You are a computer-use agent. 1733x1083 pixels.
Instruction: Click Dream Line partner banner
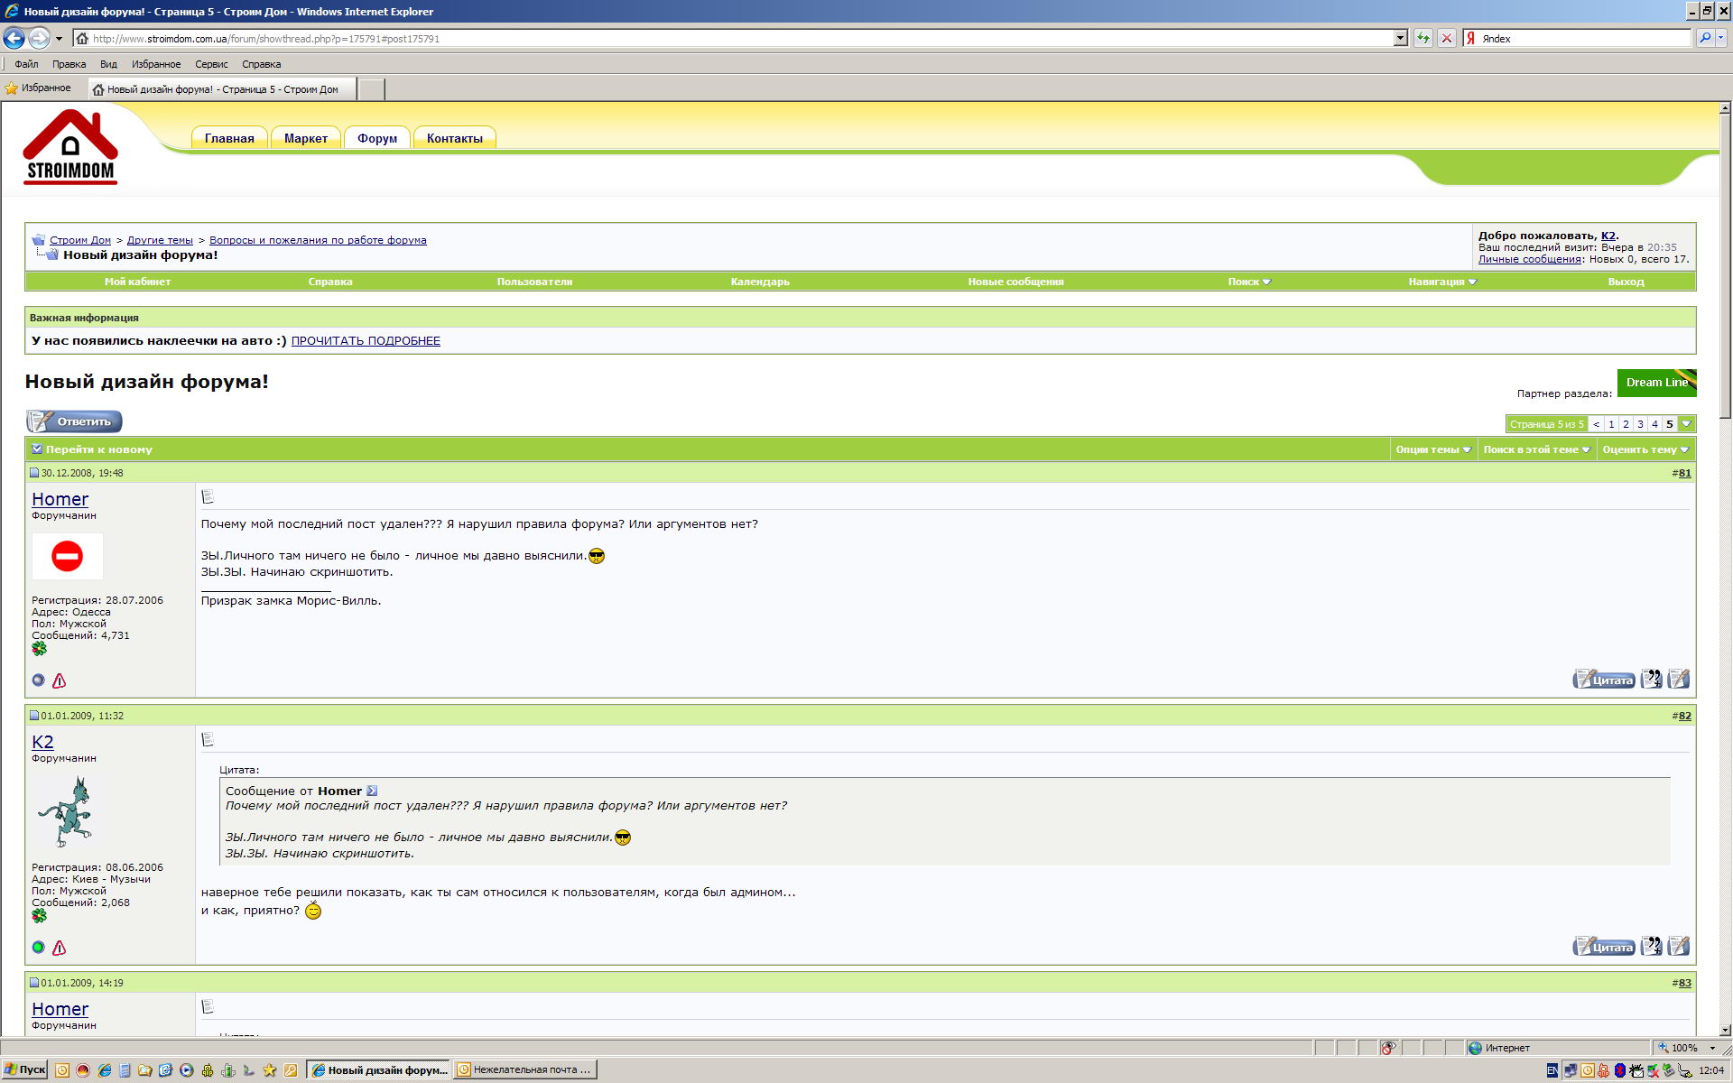(1656, 383)
